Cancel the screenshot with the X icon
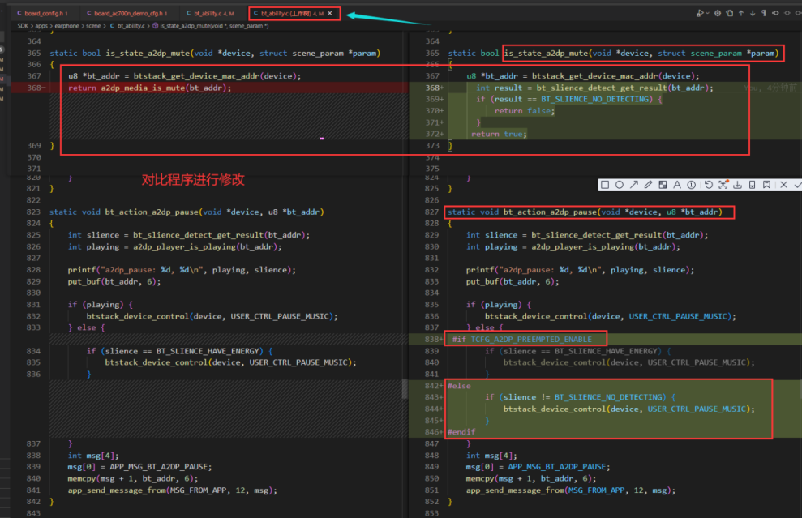The height and width of the screenshot is (518, 802). (783, 185)
